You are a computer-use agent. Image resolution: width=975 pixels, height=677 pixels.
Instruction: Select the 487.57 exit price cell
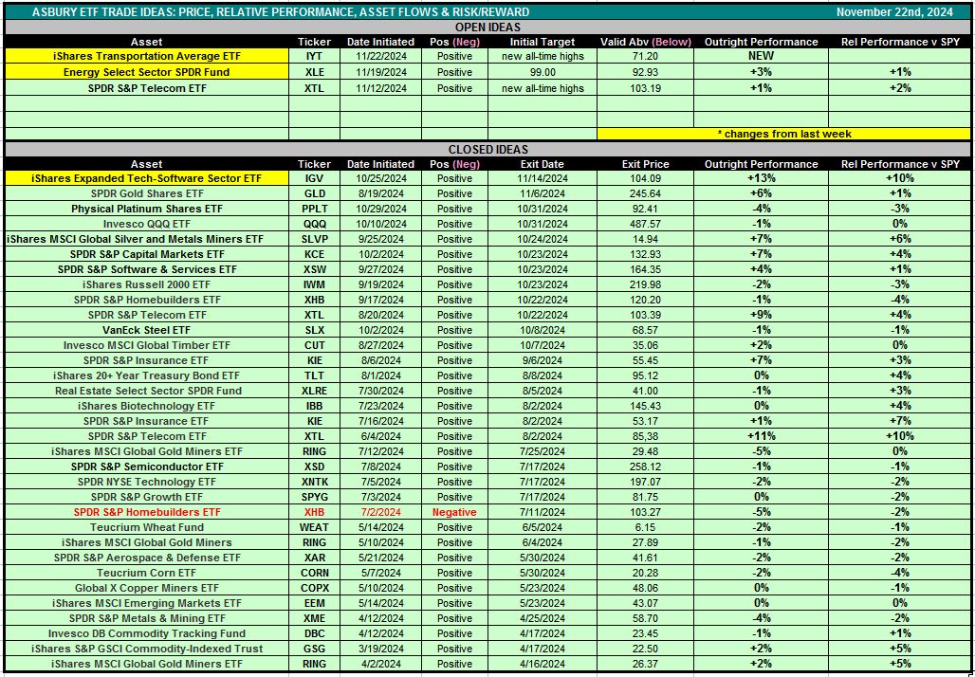(x=645, y=224)
